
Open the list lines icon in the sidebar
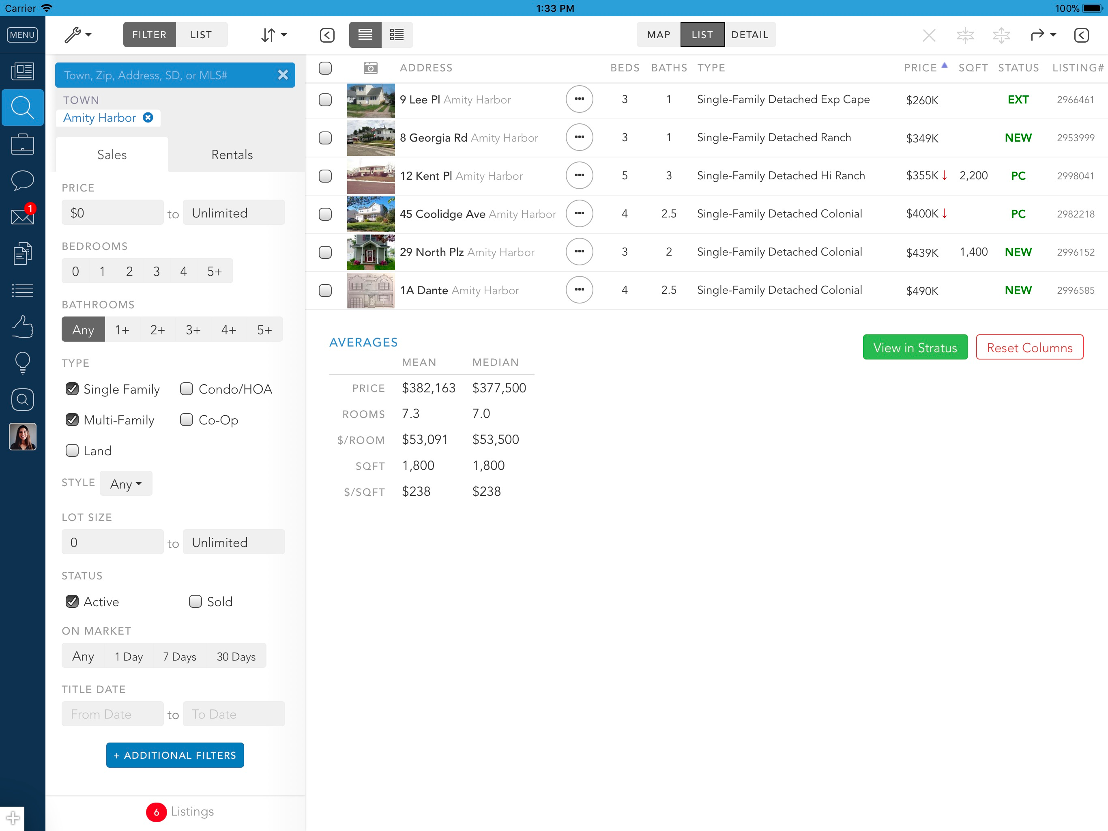point(23,290)
